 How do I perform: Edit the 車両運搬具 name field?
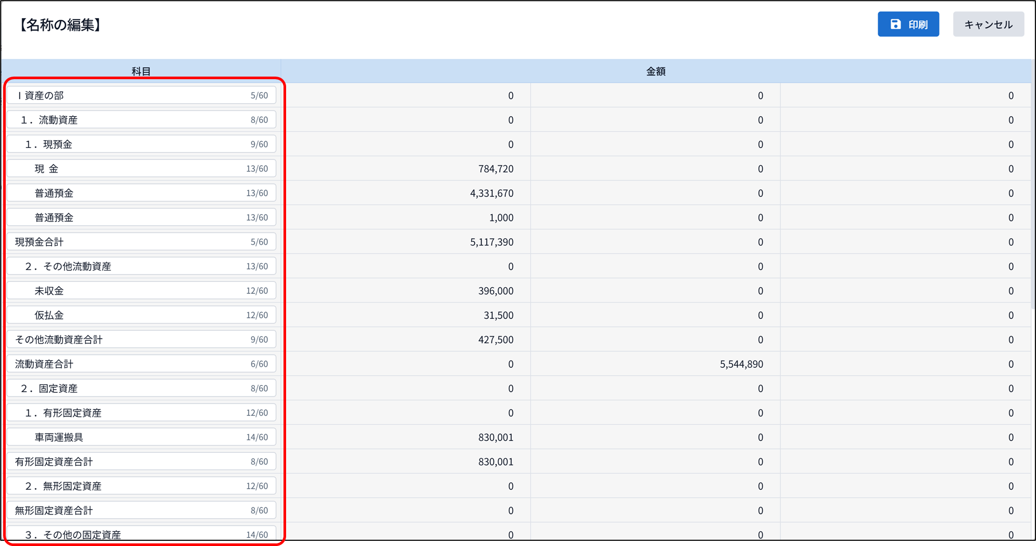pyautogui.click(x=141, y=437)
